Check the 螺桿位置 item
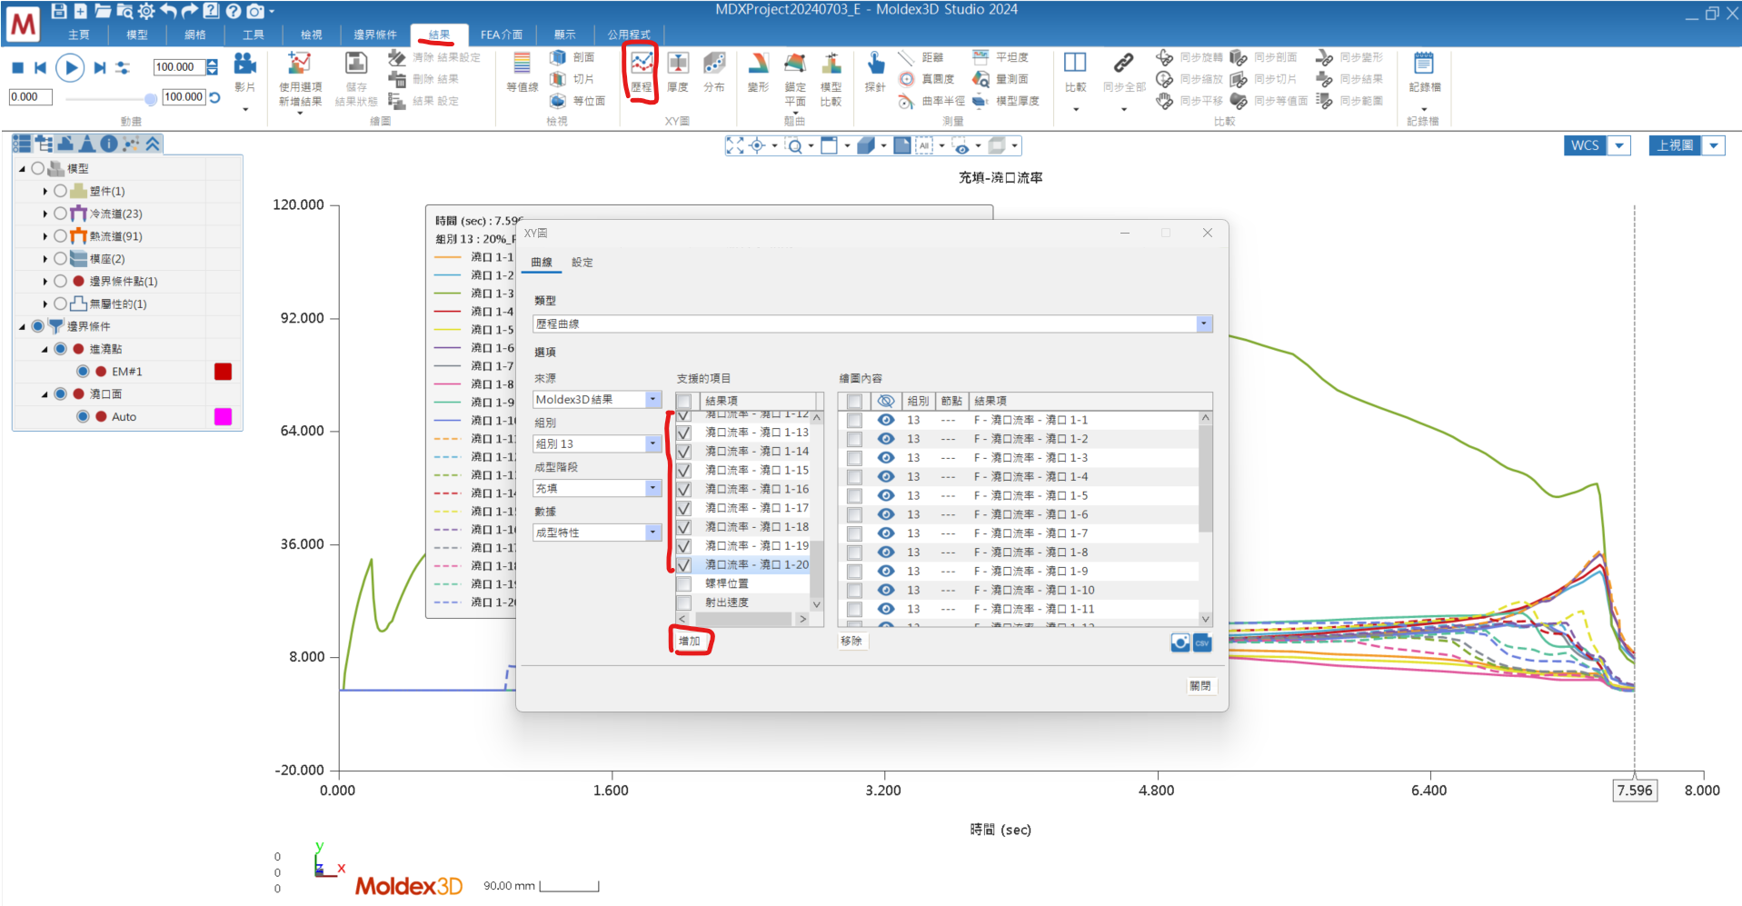This screenshot has width=1742, height=906. click(x=683, y=584)
